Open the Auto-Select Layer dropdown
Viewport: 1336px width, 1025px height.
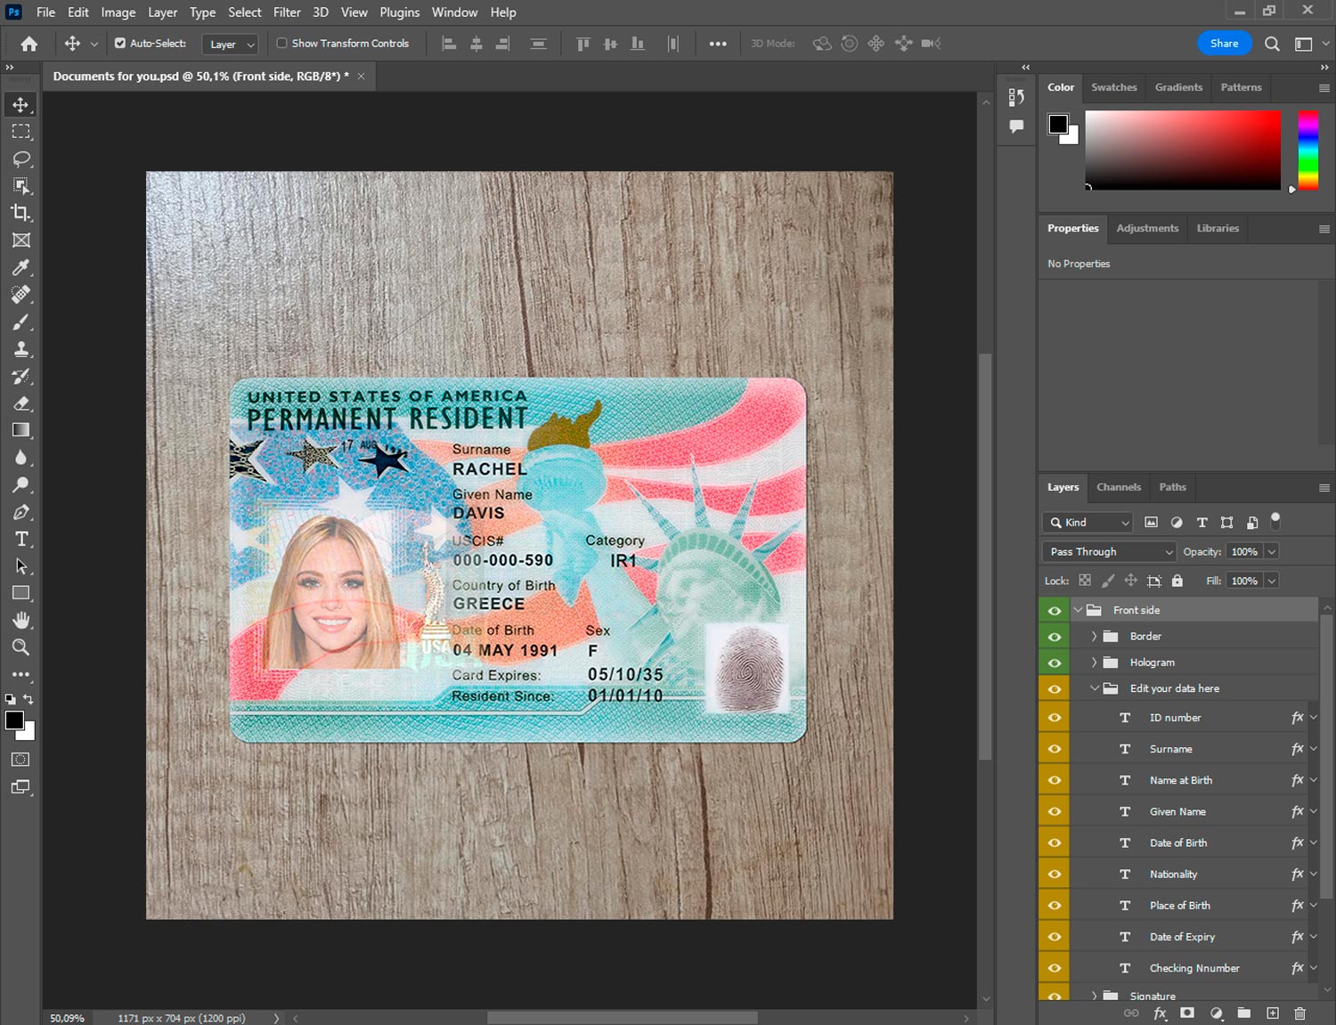point(231,44)
